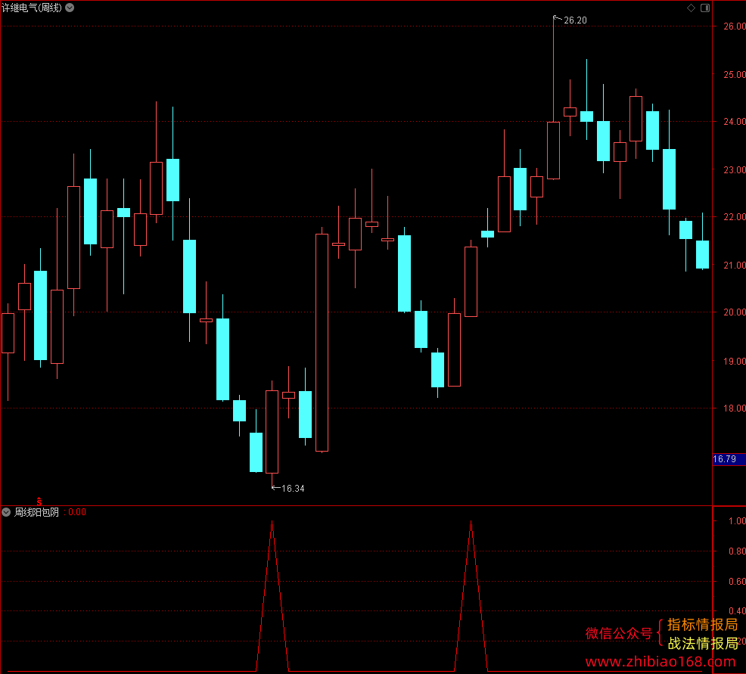Click the 18.00 price axis label
746x674 pixels.
[734, 408]
